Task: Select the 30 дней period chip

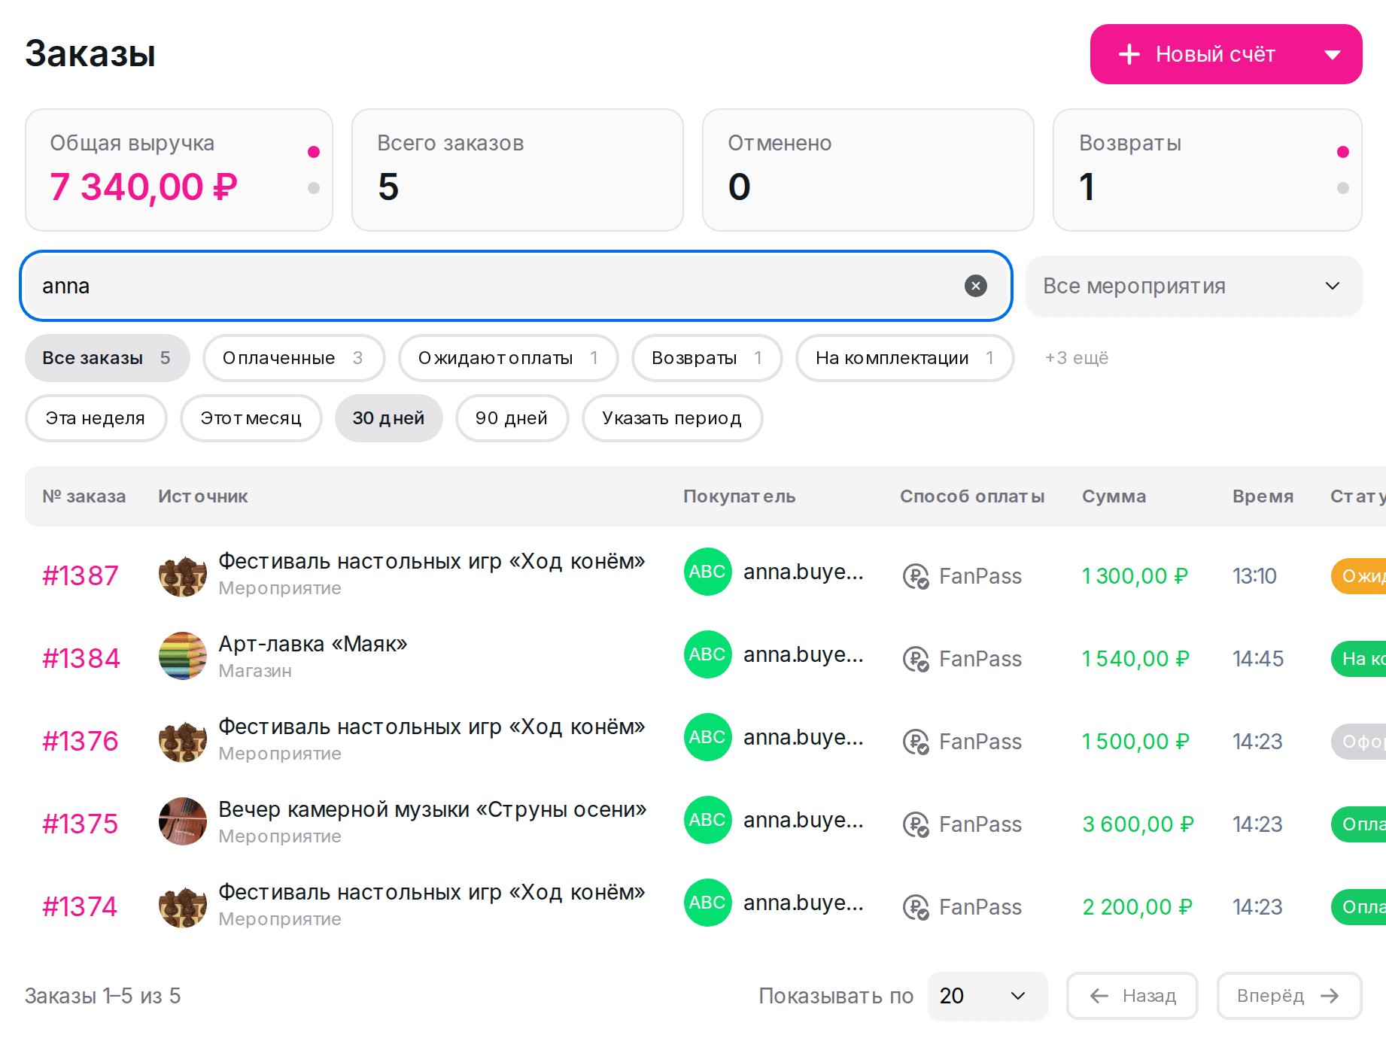Action: tap(388, 418)
